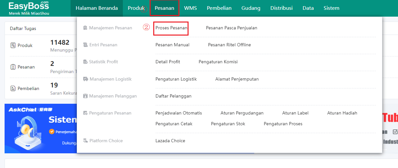Click the Statistik Profit category icon

point(85,62)
